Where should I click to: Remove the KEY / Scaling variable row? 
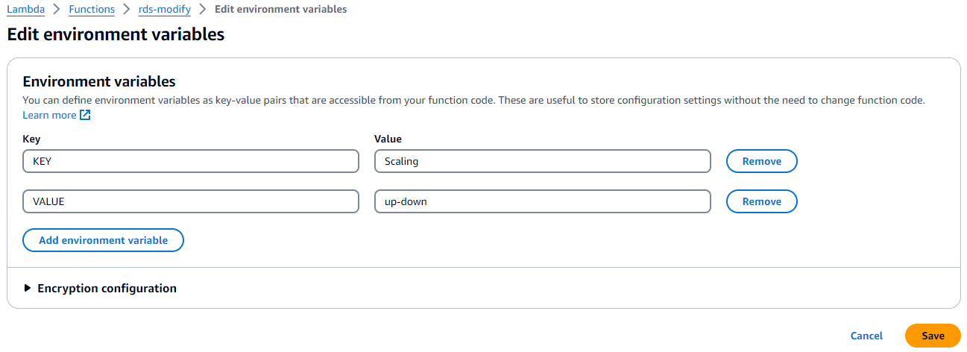761,161
